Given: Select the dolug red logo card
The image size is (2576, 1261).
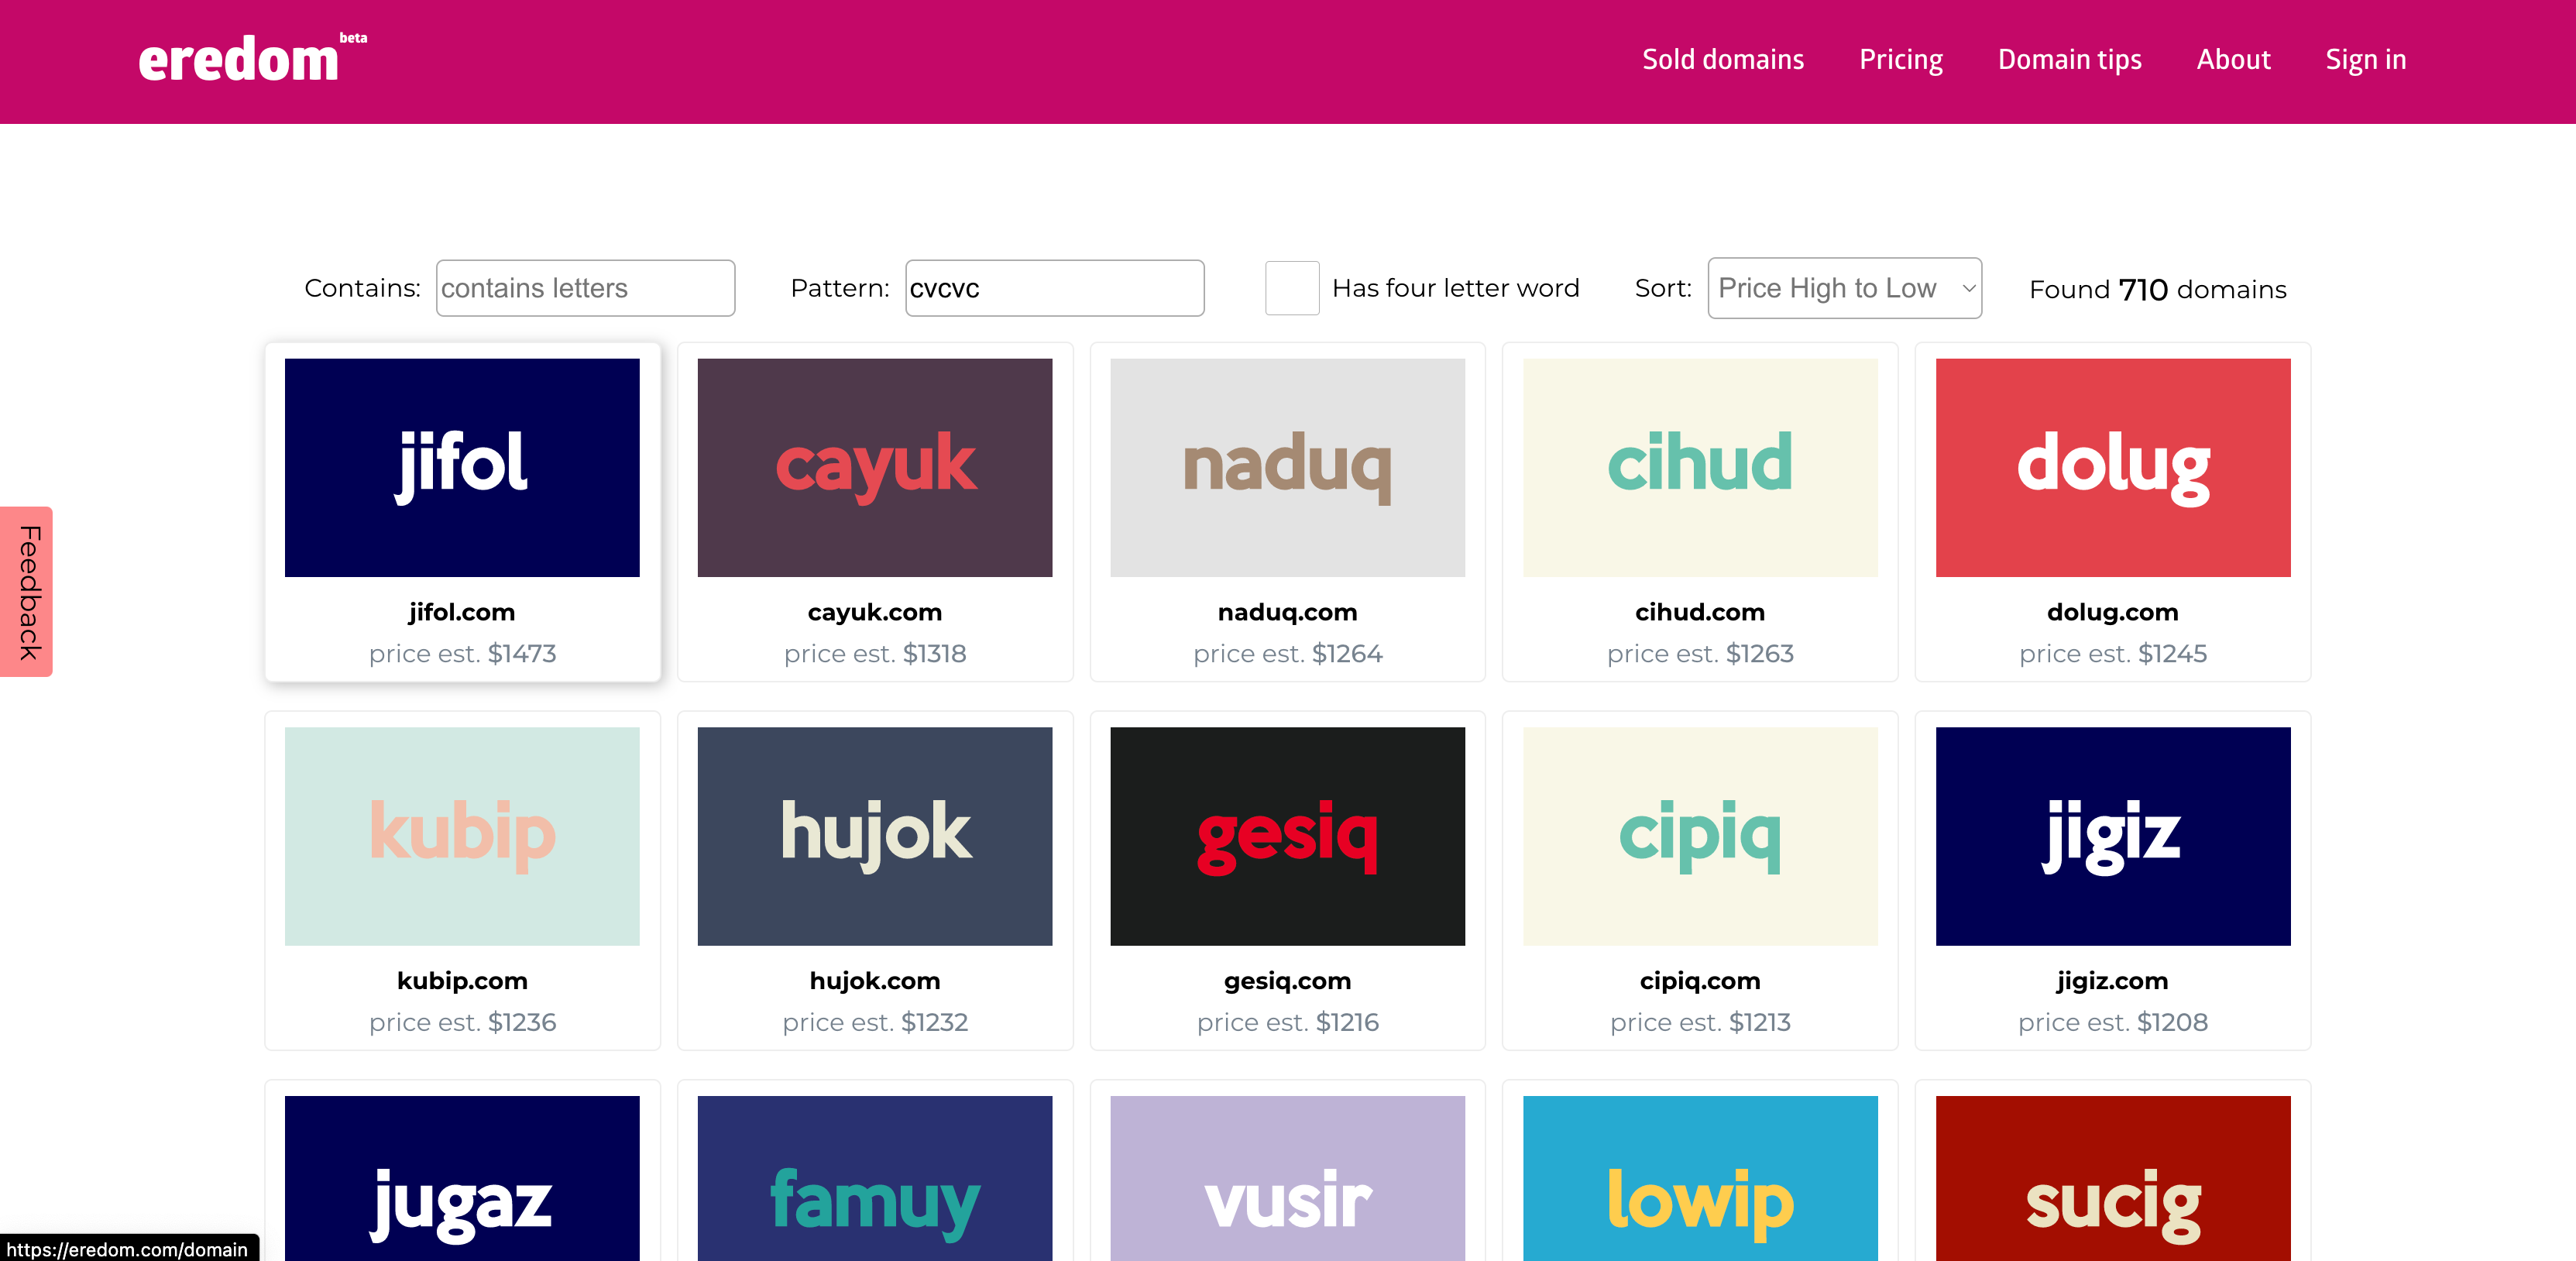Looking at the screenshot, I should [x=2112, y=467].
